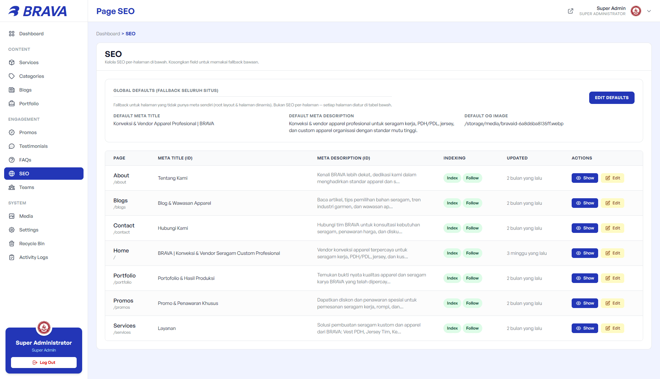The width and height of the screenshot is (660, 379).
Task: Click the Super Admin avatar in header
Action: click(x=636, y=11)
